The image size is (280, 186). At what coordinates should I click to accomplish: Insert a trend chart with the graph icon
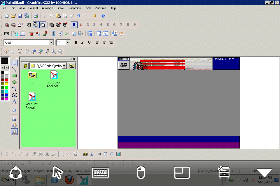click(22, 34)
